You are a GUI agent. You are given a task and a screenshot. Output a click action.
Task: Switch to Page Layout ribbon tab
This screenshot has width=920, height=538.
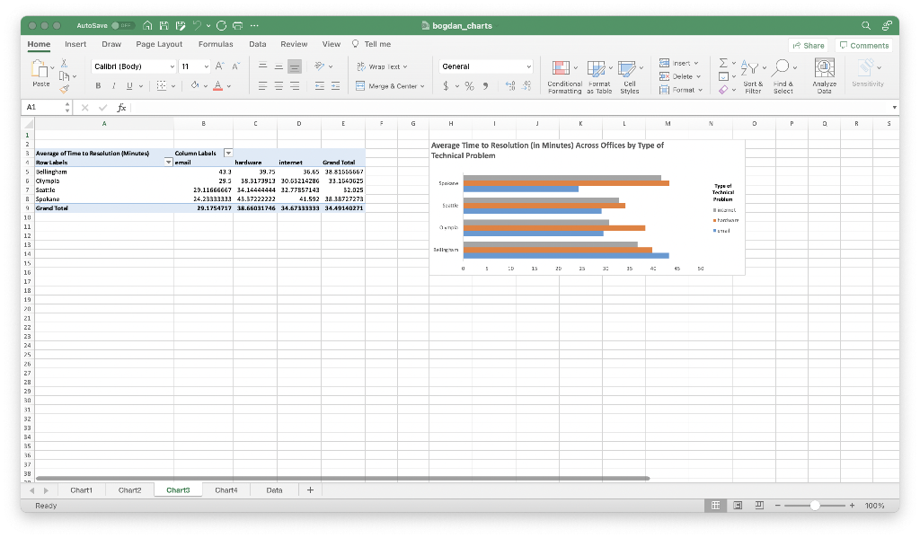click(x=159, y=44)
